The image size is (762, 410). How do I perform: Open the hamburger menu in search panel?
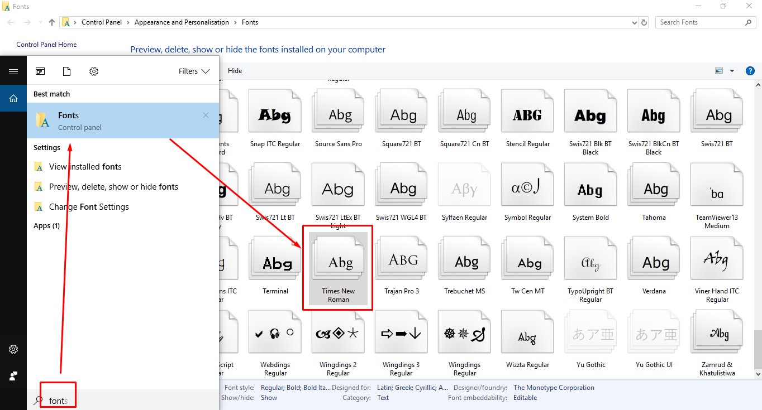[x=13, y=71]
